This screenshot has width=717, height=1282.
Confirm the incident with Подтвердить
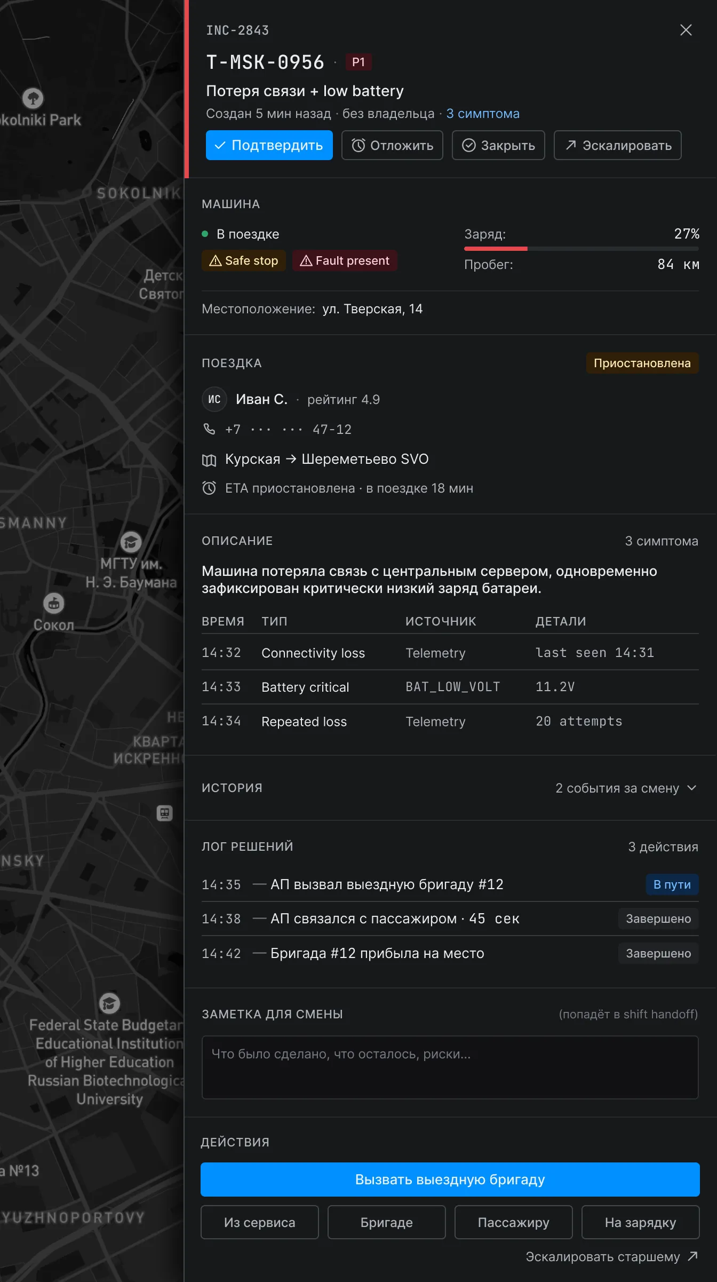(x=269, y=145)
